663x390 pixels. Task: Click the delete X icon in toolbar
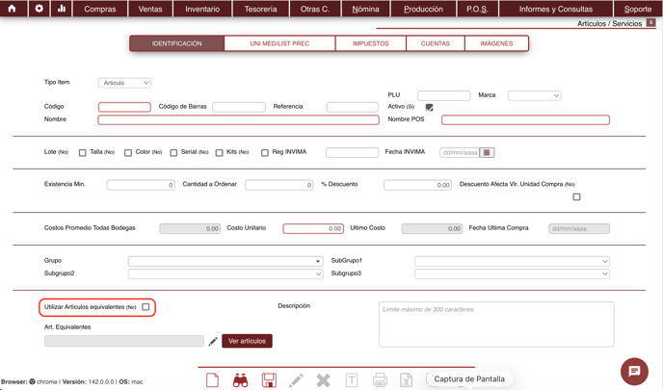[x=324, y=380]
